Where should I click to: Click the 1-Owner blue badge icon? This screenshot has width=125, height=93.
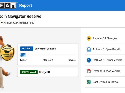point(89,60)
